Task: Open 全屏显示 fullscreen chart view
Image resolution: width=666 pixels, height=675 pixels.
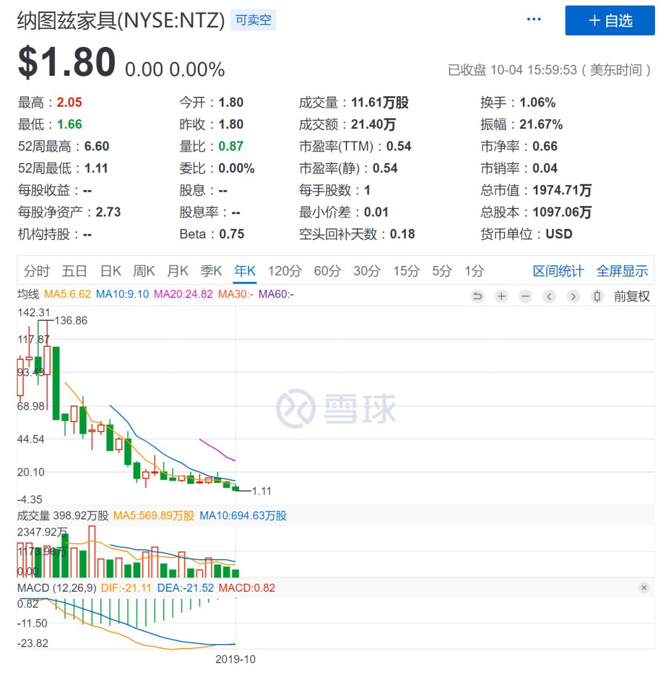Action: click(x=622, y=271)
